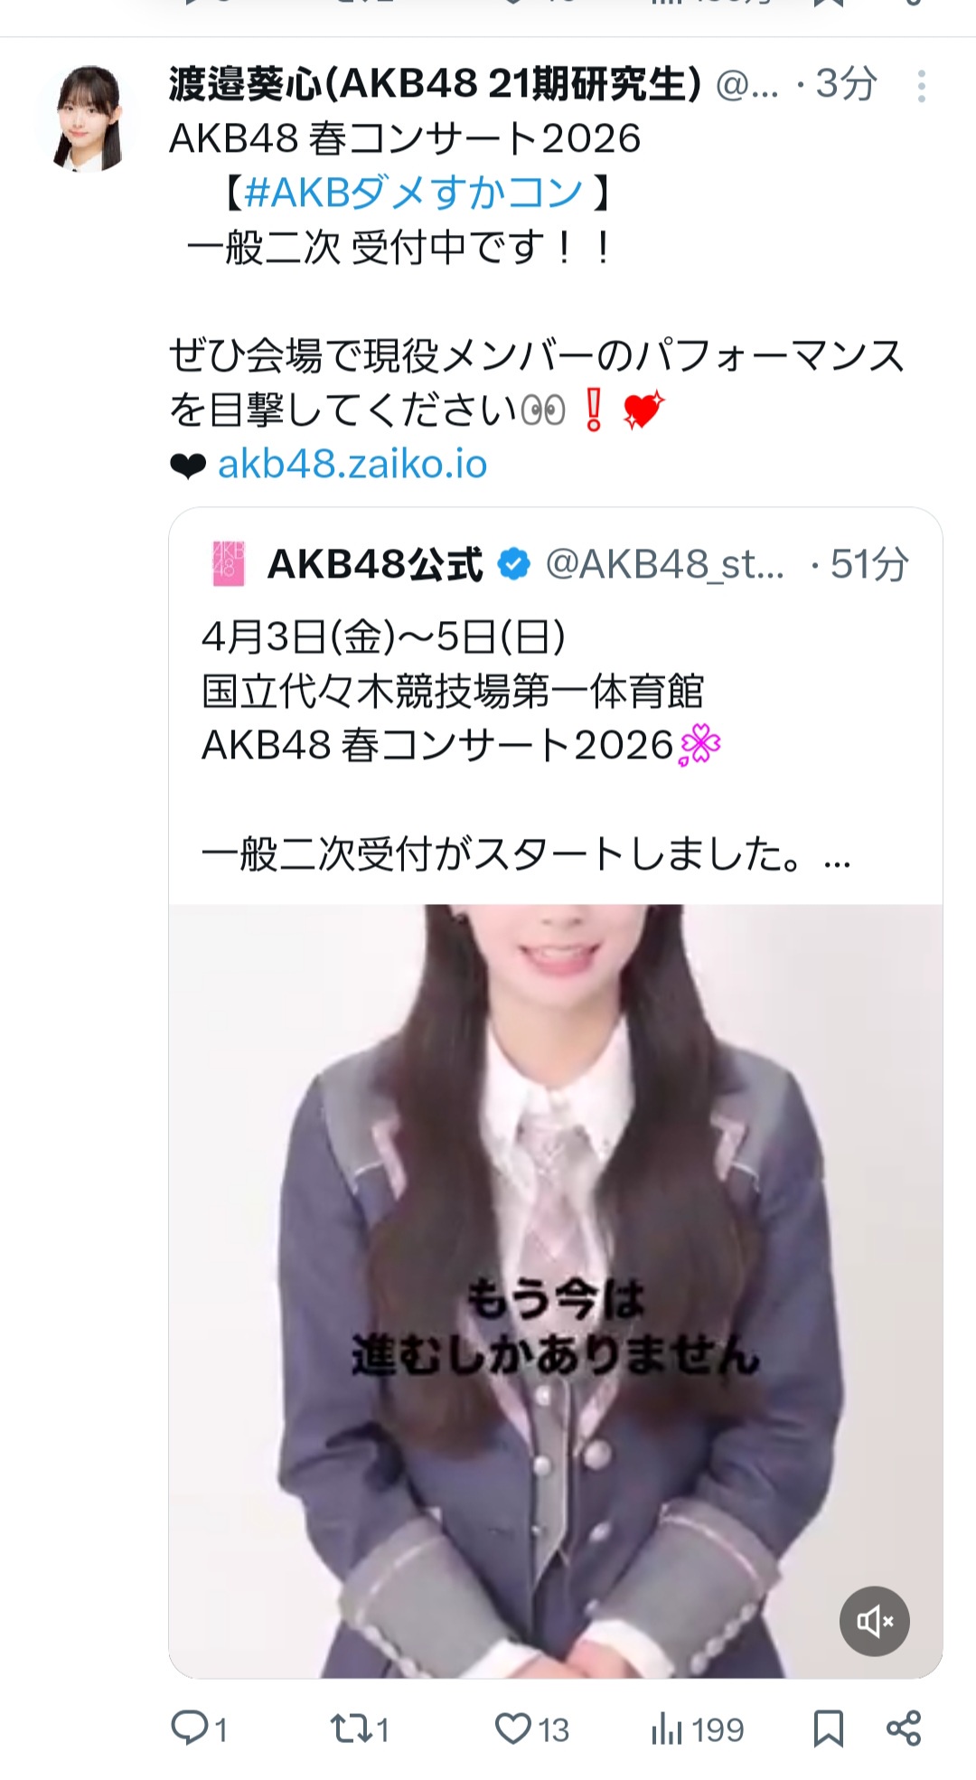Like the post with heart icon
Image resolution: width=976 pixels, height=1780 pixels.
[512, 1728]
